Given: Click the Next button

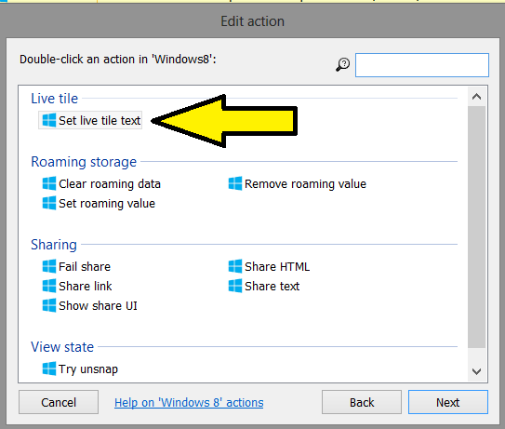Looking at the screenshot, I should (x=448, y=402).
